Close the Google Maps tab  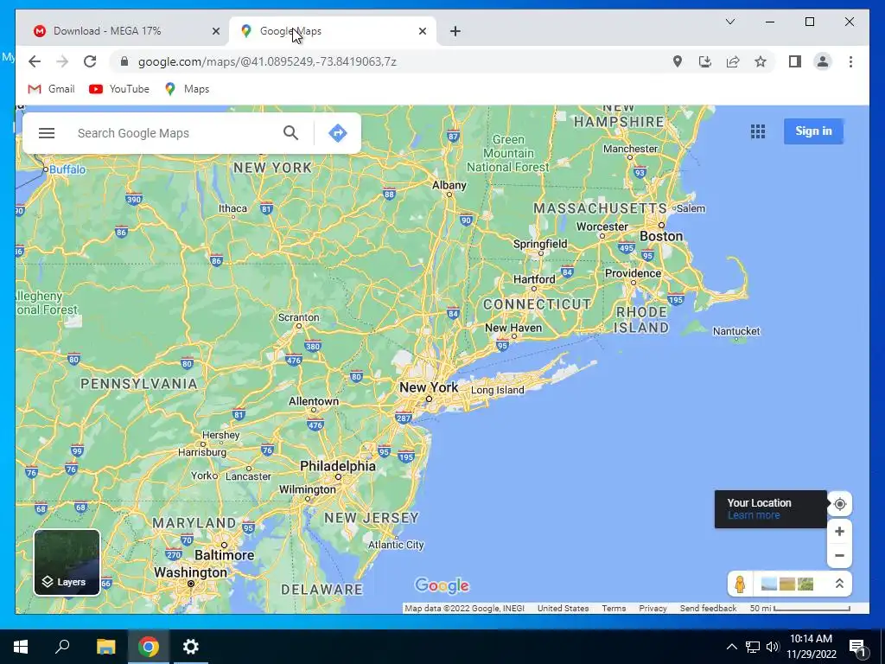point(422,31)
